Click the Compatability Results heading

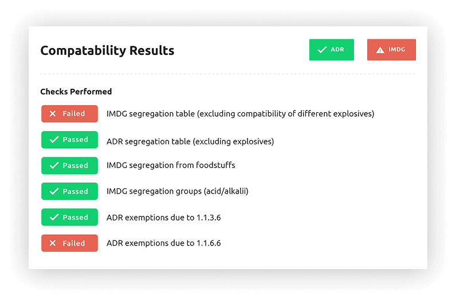pos(107,50)
